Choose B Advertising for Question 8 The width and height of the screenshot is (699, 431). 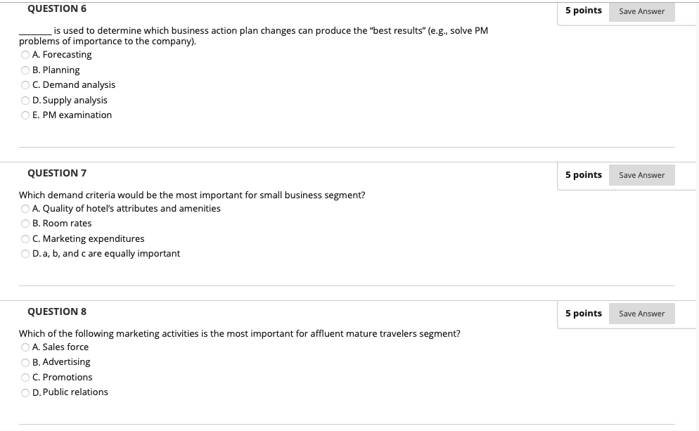coord(25,362)
